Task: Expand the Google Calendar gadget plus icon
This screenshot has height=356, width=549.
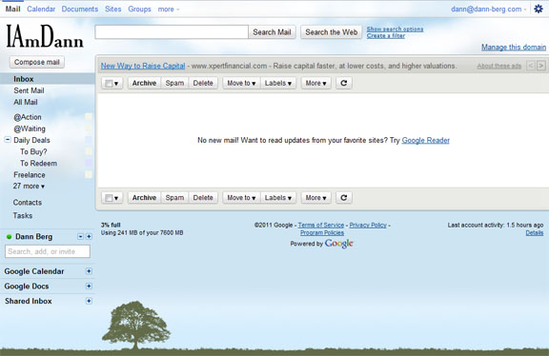Action: (89, 271)
